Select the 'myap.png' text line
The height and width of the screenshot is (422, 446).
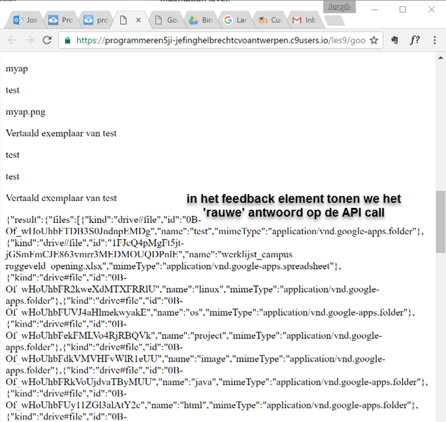tap(25, 112)
